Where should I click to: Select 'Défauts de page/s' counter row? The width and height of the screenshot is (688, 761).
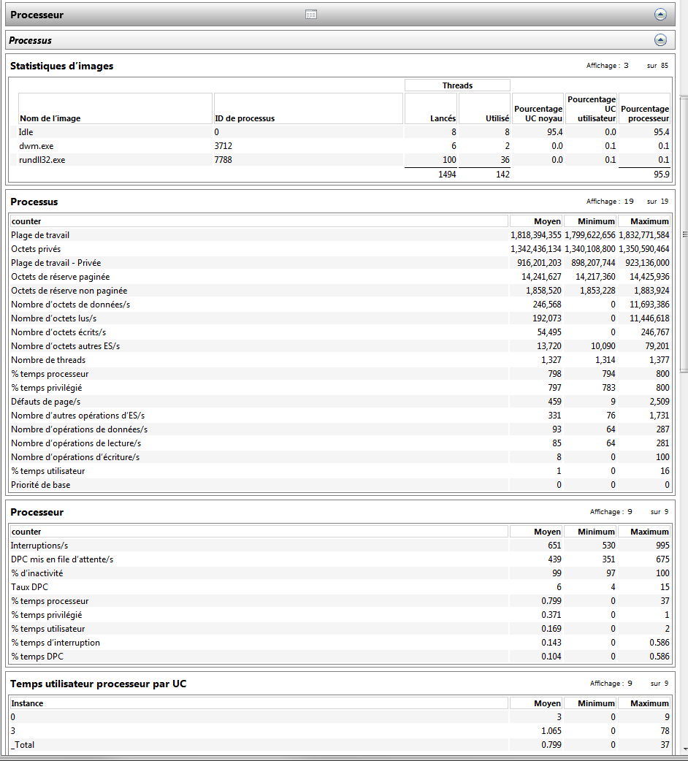click(x=340, y=402)
